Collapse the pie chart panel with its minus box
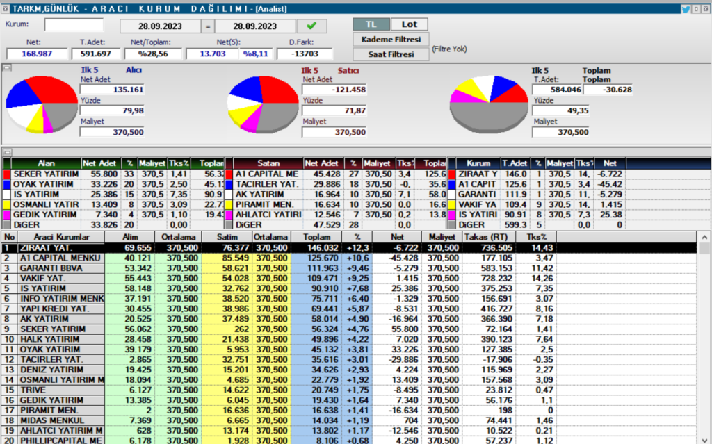Screen dimensions: 712x444 7,69
